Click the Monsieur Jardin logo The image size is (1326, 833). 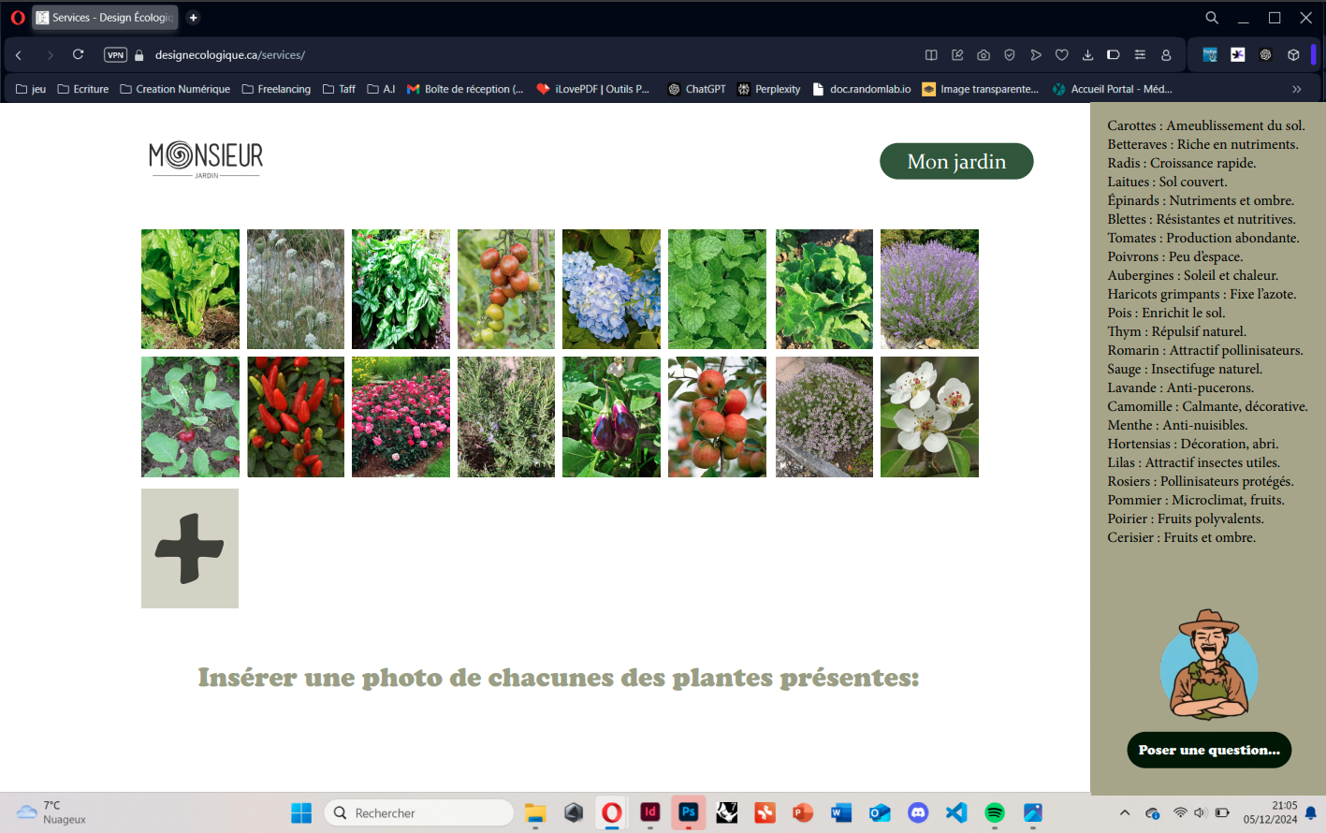point(206,158)
